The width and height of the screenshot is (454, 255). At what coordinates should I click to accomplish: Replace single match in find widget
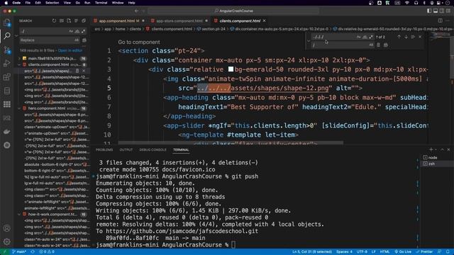point(378,45)
